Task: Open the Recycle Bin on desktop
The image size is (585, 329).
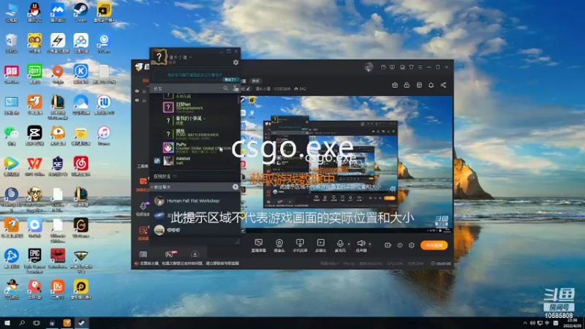Action: (x=11, y=42)
